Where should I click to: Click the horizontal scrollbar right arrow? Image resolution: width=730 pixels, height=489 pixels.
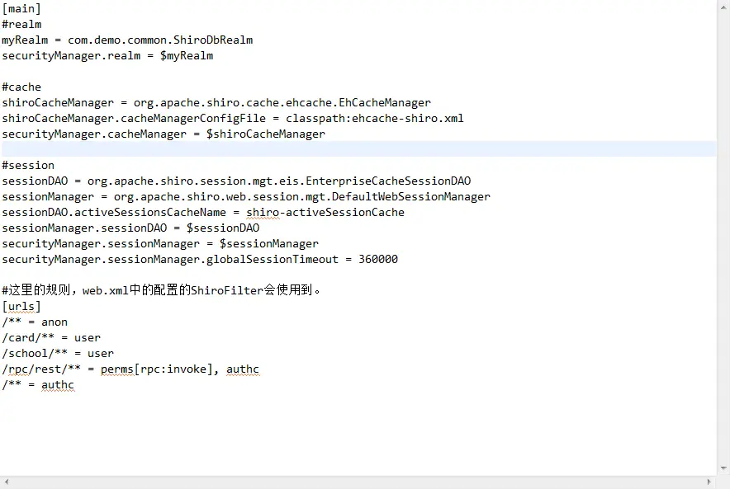tap(709, 482)
